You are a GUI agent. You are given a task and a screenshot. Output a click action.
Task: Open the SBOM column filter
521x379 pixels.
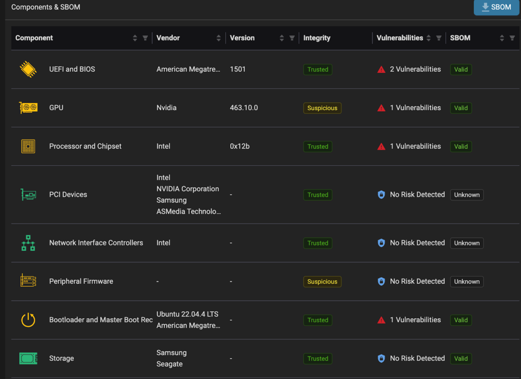click(x=512, y=38)
